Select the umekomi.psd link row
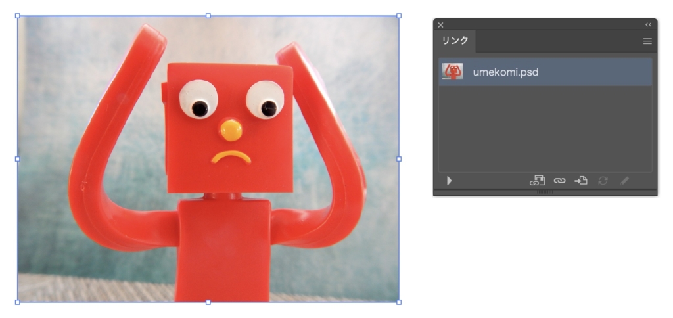 545,72
